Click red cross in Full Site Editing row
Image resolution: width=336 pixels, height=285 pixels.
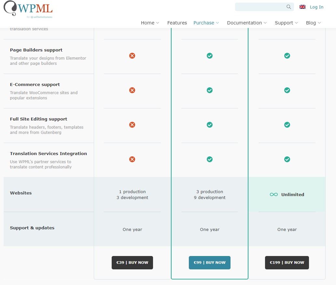click(132, 125)
